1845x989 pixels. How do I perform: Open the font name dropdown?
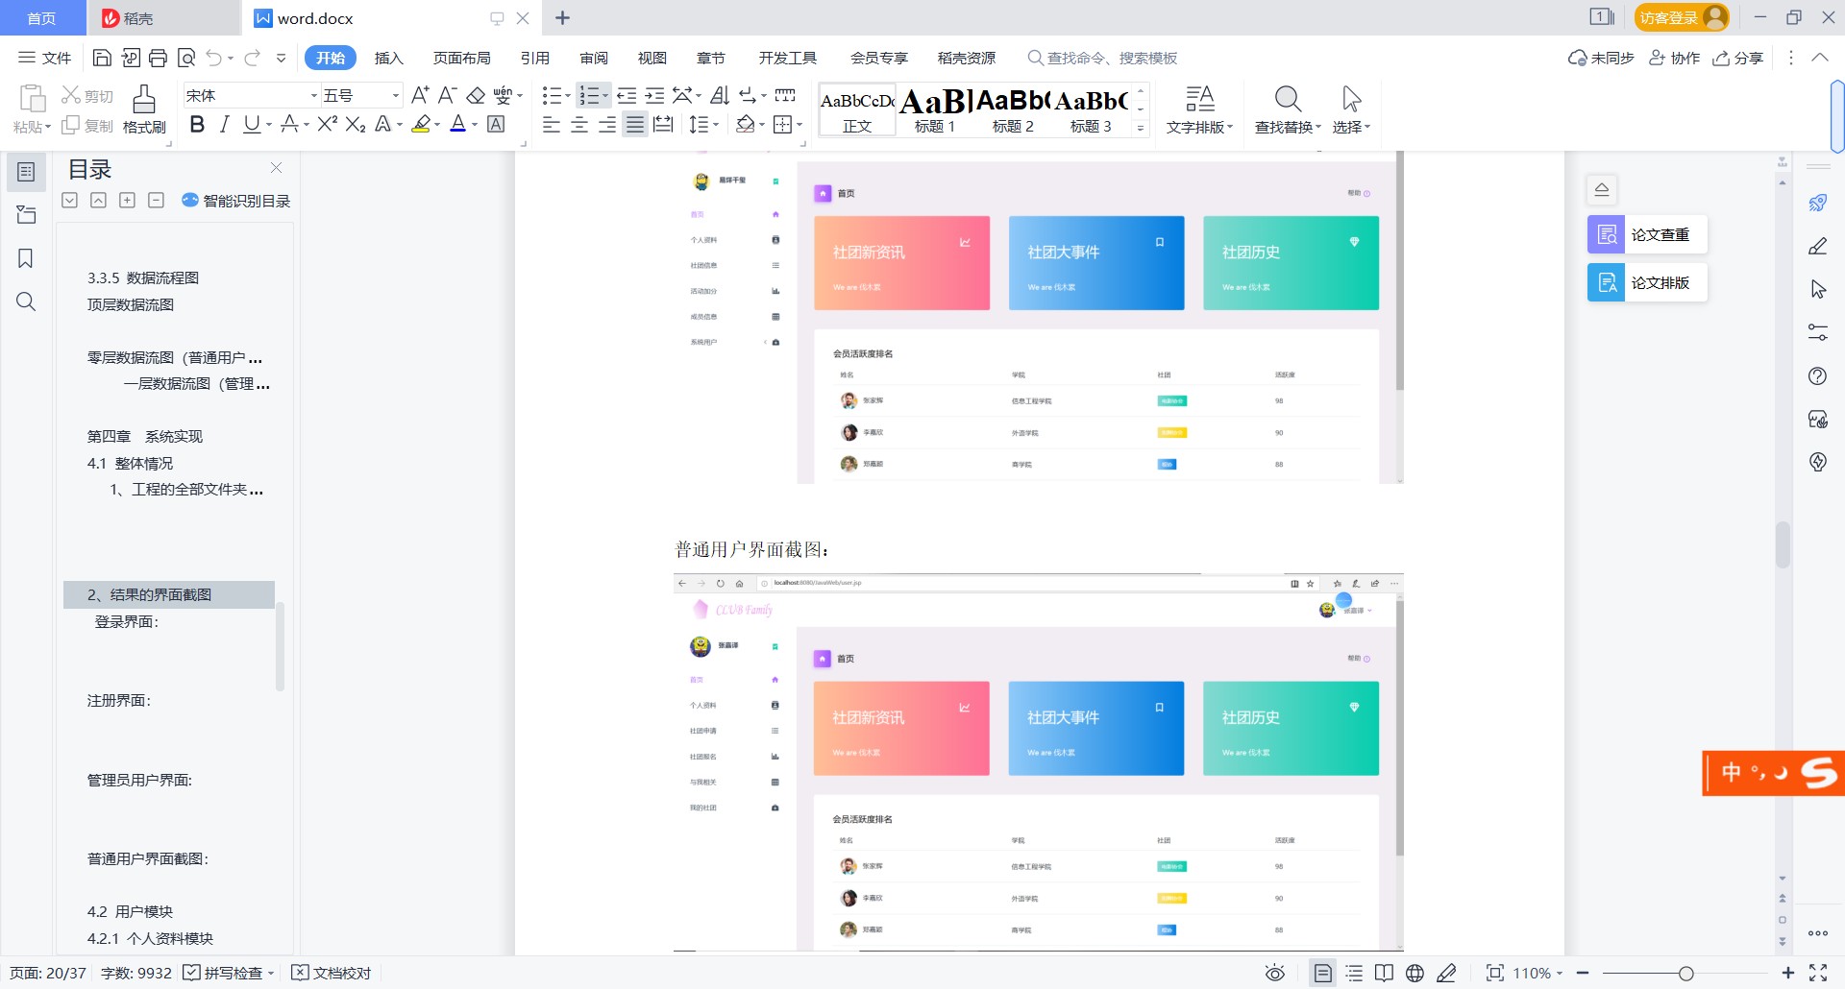click(x=313, y=96)
